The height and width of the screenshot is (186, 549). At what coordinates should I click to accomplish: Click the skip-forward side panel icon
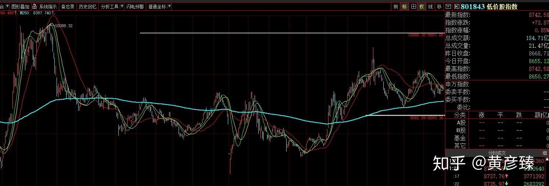457,7
